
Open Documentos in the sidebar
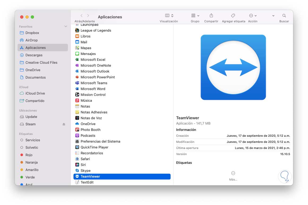[43, 78]
